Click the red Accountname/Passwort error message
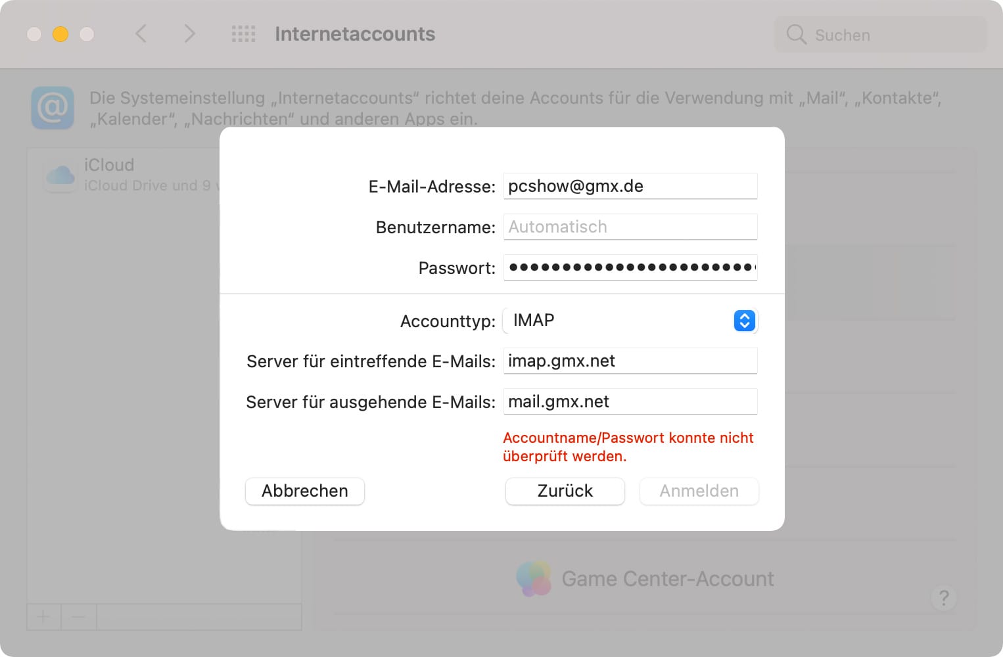The image size is (1003, 657). pyautogui.click(x=628, y=447)
